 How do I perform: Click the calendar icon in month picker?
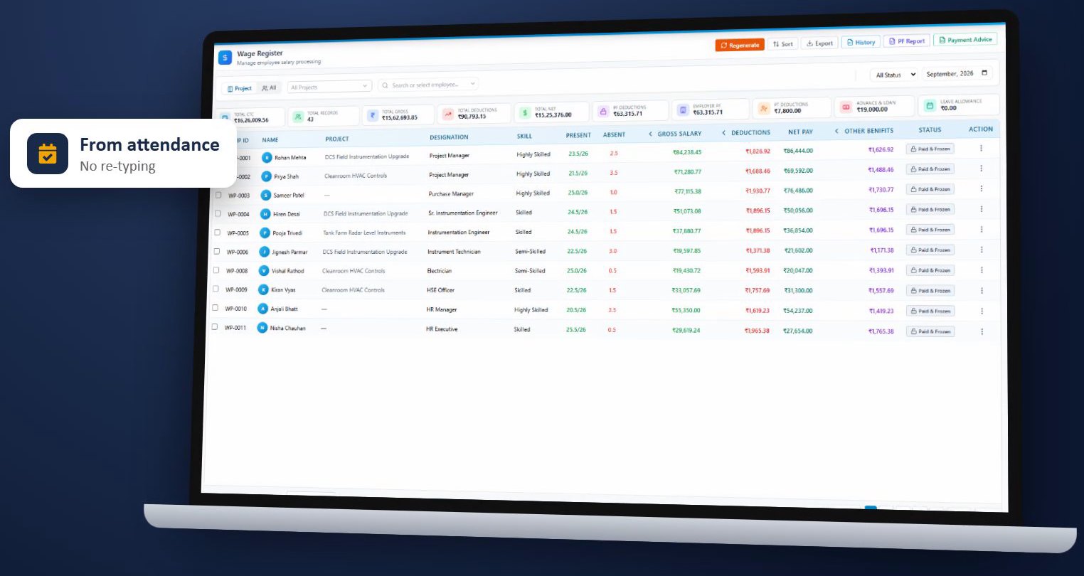984,73
